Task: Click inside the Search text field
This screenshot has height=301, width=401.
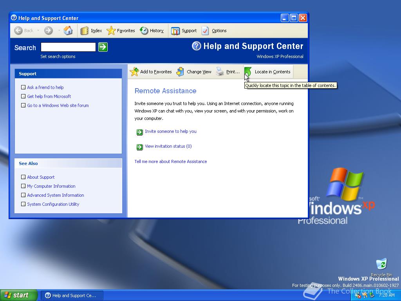Action: 68,47
